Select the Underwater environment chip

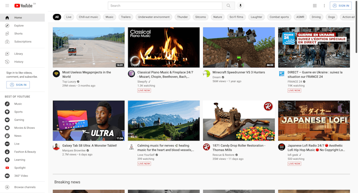(153, 17)
